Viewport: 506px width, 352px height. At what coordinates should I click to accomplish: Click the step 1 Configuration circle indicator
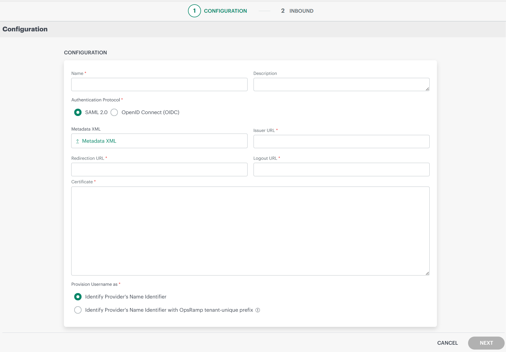[x=194, y=11]
